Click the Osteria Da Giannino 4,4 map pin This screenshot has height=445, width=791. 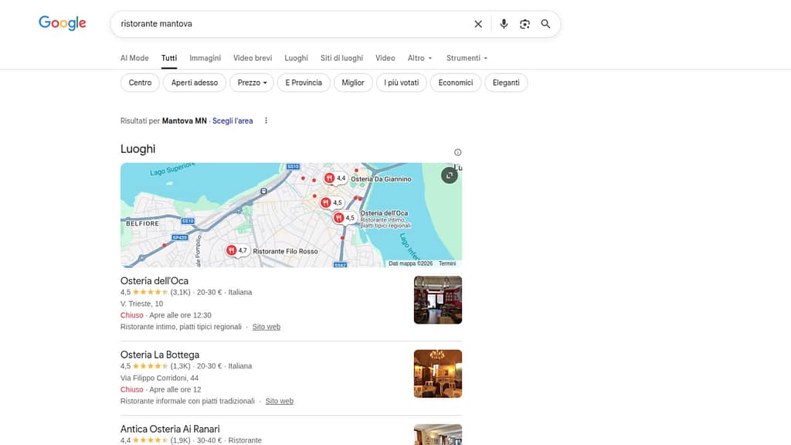(335, 178)
